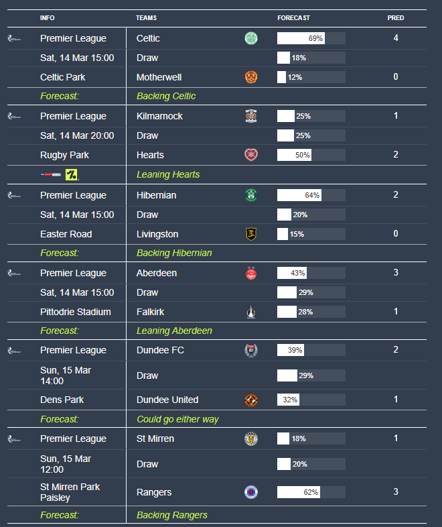Open the 'Backing Celtic' forecast link
This screenshot has width=442, height=527.
tap(166, 96)
